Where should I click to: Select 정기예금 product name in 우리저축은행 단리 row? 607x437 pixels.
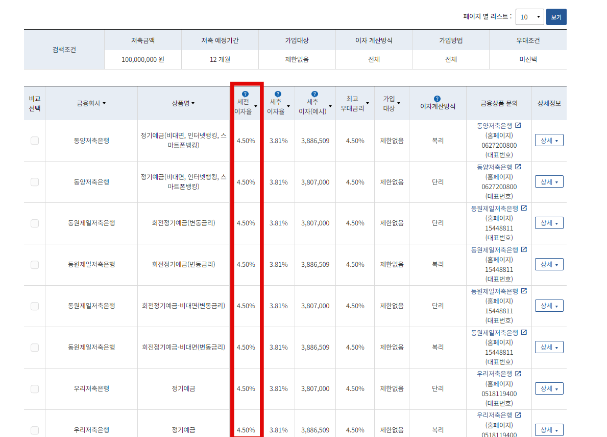tap(183, 388)
